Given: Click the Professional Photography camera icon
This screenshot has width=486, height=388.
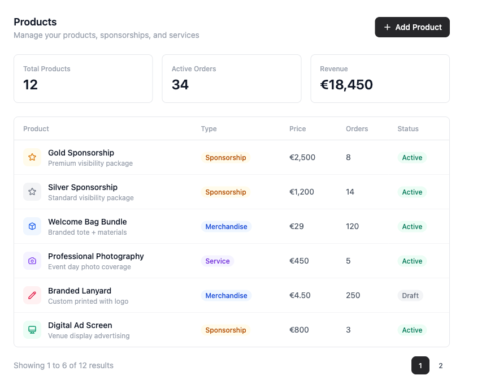Looking at the screenshot, I should pyautogui.click(x=32, y=261).
